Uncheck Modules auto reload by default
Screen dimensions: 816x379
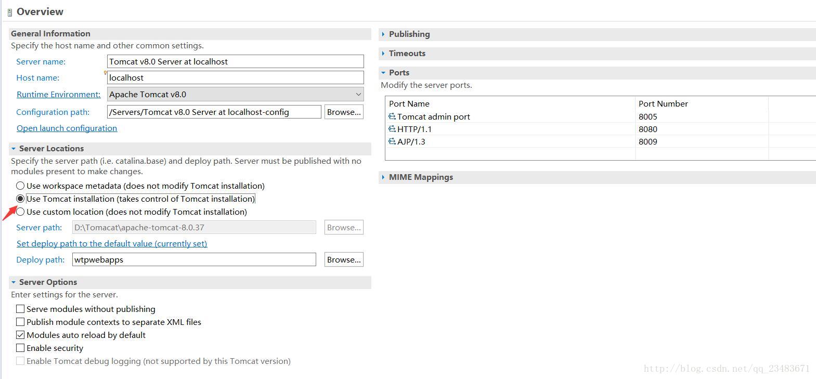20,335
